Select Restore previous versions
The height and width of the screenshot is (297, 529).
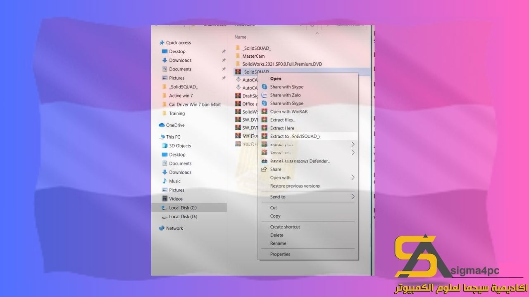[295, 186]
